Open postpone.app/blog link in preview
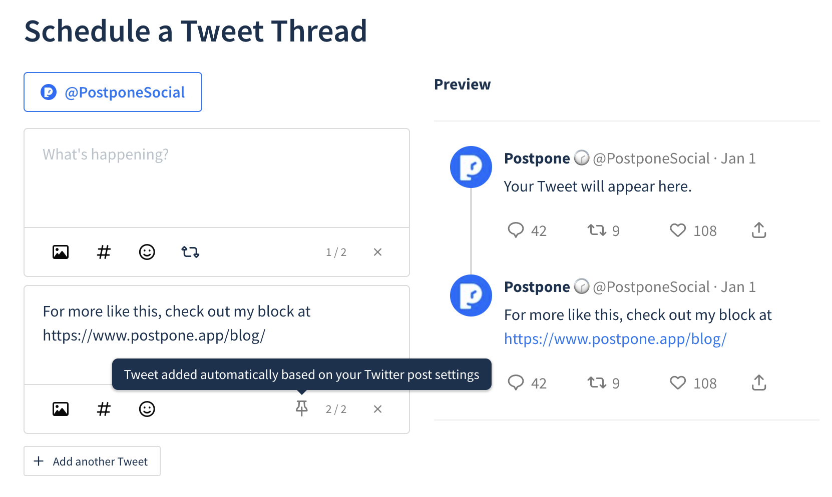 (x=615, y=339)
